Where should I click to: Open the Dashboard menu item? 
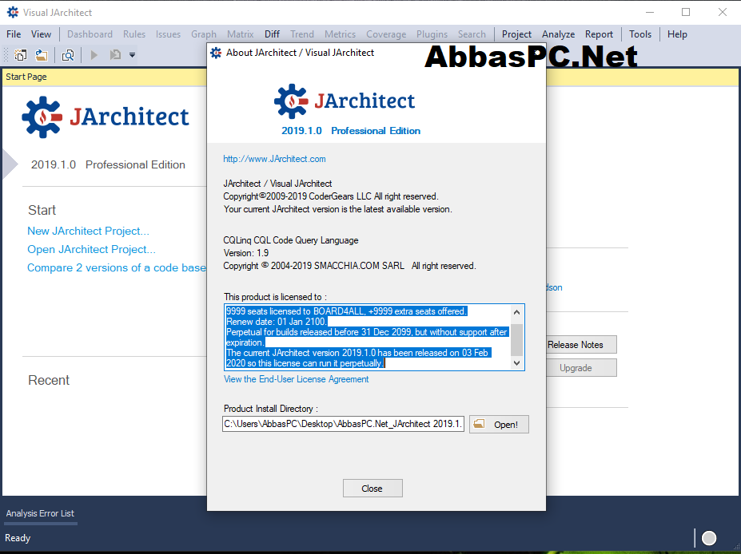[x=90, y=34]
